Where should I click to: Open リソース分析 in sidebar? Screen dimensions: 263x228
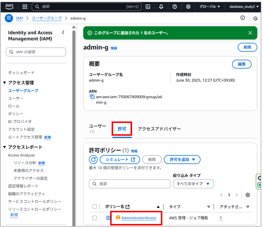pos(25,163)
